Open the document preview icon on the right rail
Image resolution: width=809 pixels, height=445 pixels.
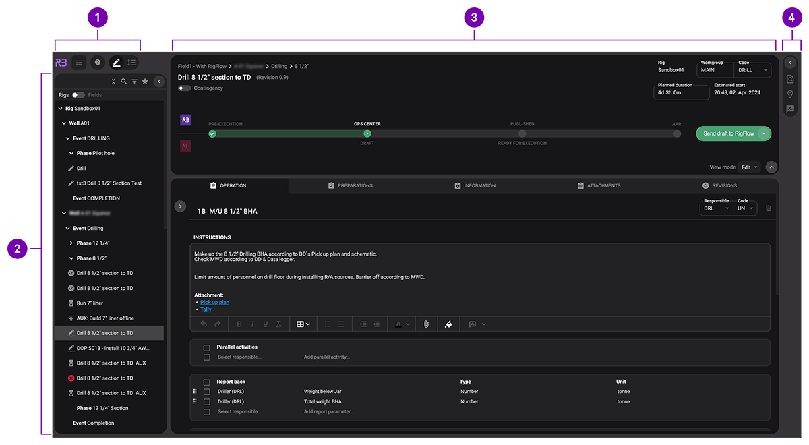click(790, 78)
